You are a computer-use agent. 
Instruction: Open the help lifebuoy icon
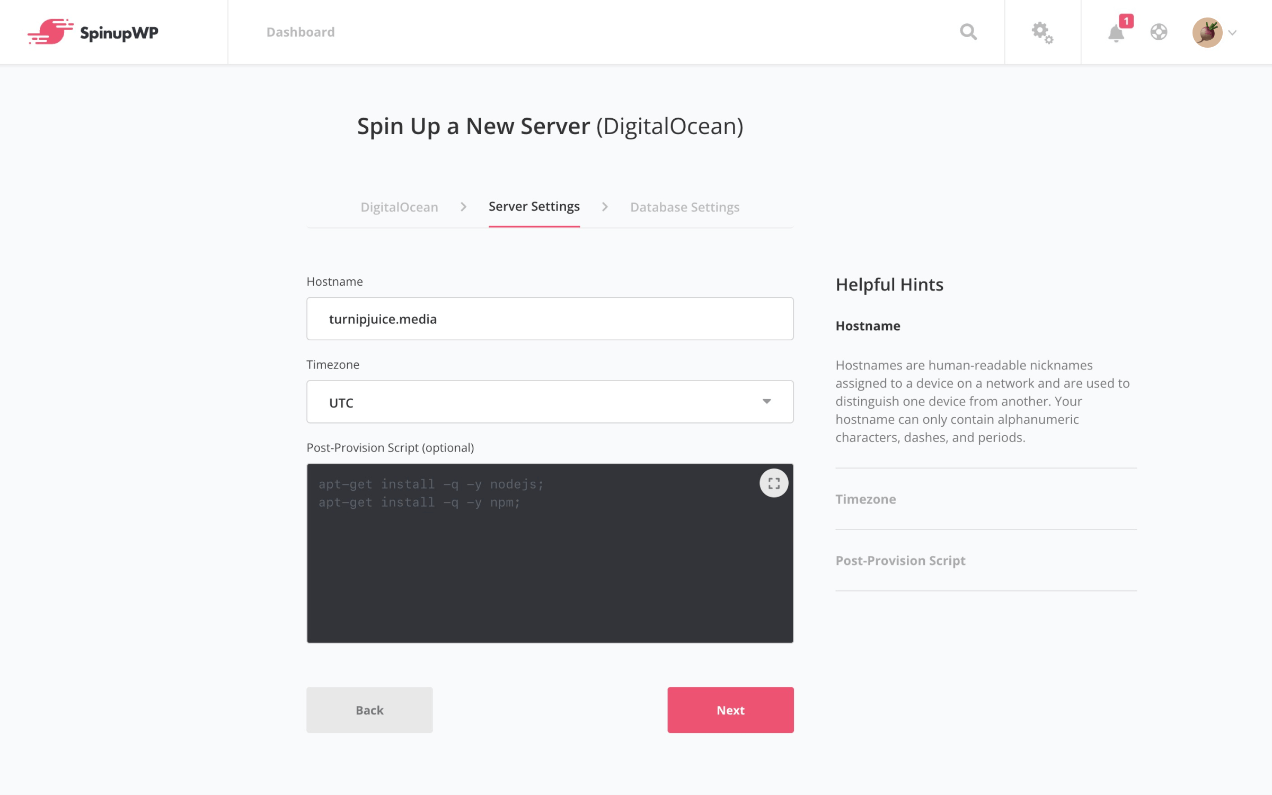[1159, 32]
